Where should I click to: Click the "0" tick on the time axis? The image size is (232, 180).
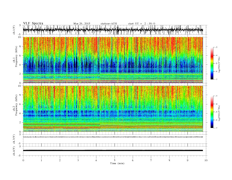tap(23, 160)
